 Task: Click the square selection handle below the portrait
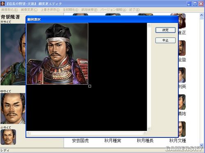click(x=90, y=86)
